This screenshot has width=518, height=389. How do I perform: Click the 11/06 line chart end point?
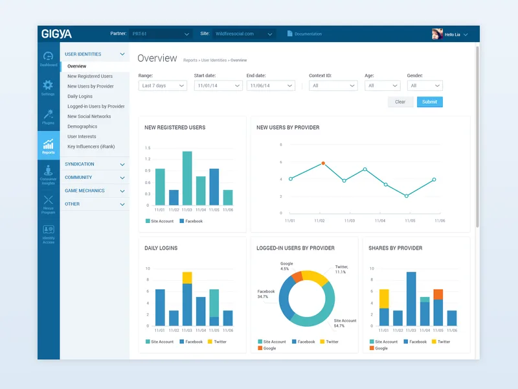pos(434,180)
